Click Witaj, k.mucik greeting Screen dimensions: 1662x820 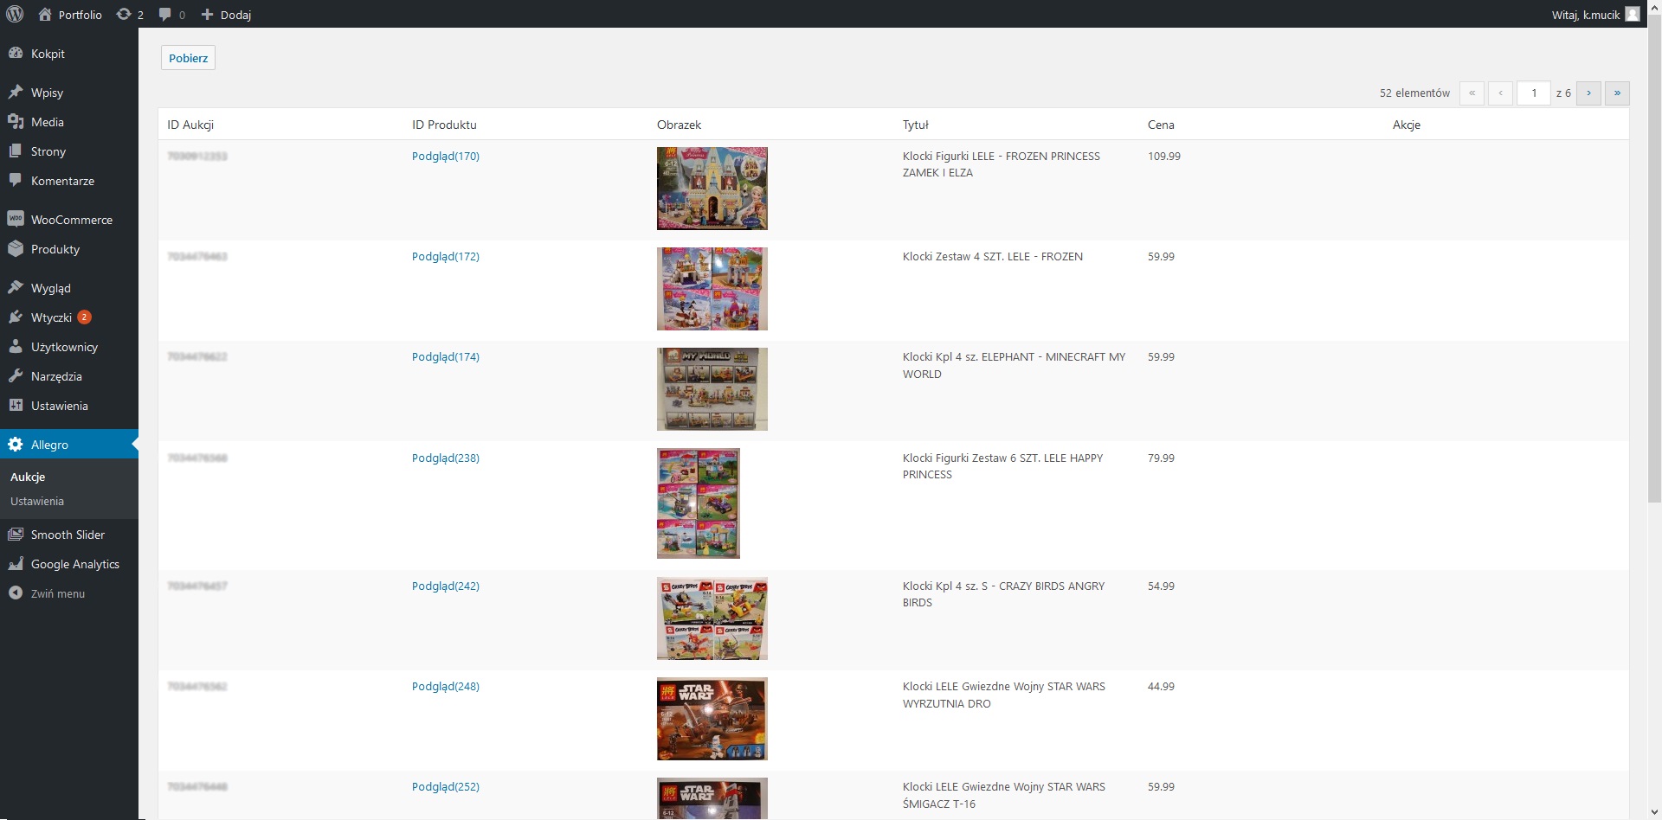point(1586,15)
